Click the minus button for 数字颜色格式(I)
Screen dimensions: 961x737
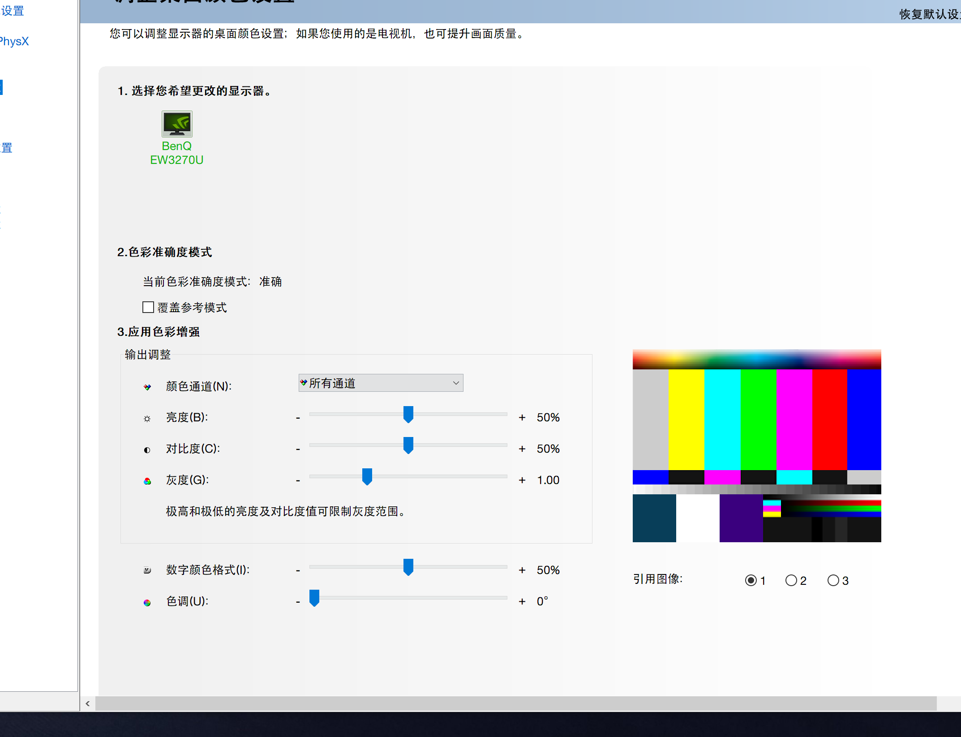pos(298,570)
